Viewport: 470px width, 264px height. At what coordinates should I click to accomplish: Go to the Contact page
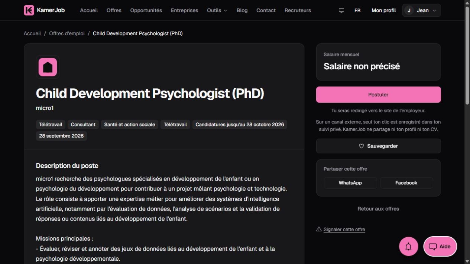click(266, 10)
